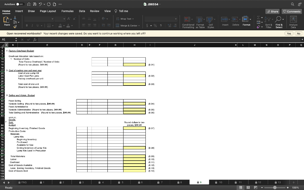Open the Number Format combo box

click(x=161, y=19)
